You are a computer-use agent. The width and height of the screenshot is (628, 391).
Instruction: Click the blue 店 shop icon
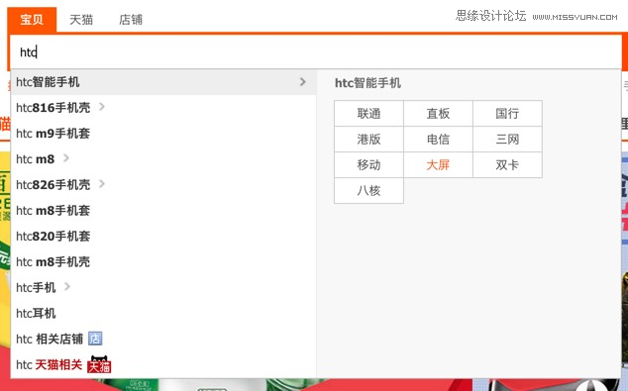click(95, 339)
